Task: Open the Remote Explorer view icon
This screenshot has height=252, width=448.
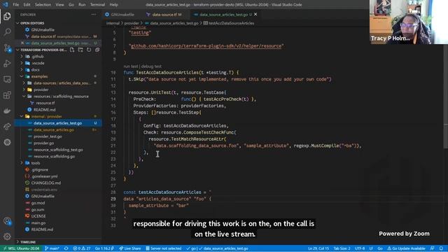Action: [7, 79]
